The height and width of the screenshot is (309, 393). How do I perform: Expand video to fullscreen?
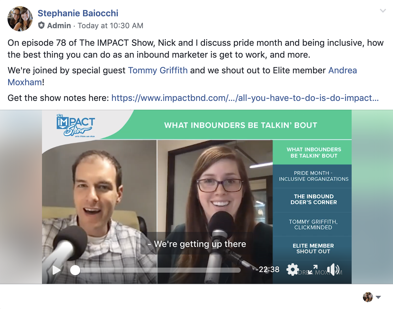[313, 270]
